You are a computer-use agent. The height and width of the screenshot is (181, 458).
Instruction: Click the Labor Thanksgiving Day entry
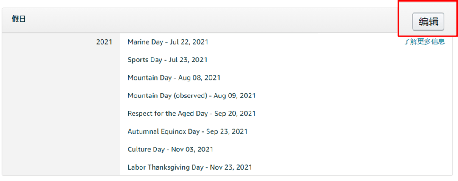[190, 167]
